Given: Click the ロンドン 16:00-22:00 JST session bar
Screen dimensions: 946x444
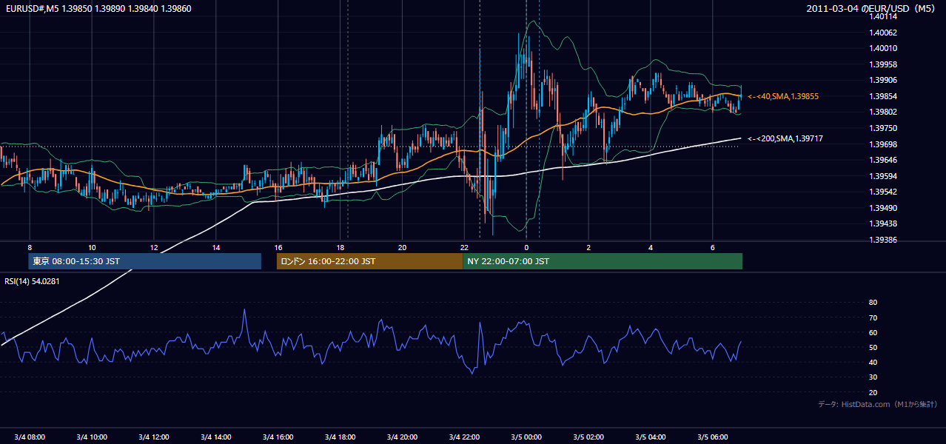Looking at the screenshot, I should (369, 261).
